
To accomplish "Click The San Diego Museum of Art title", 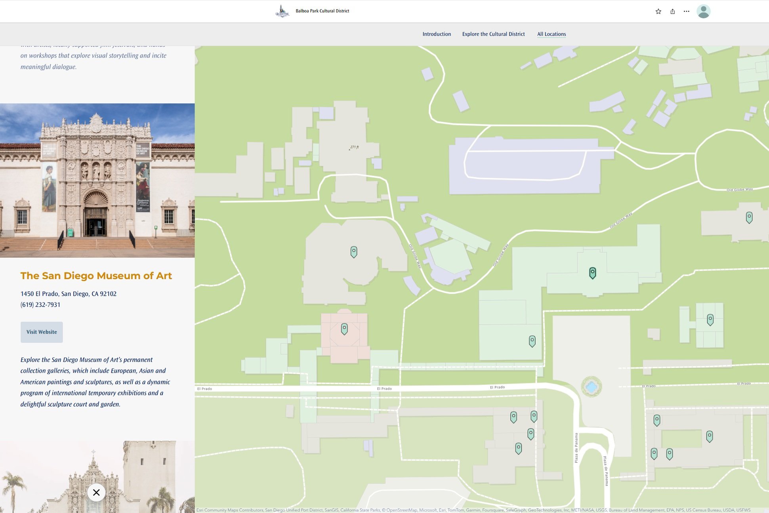I will tap(96, 276).
